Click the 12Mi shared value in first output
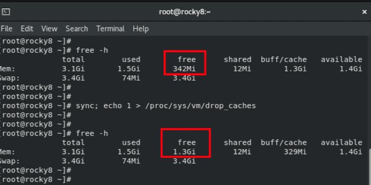 [242, 69]
